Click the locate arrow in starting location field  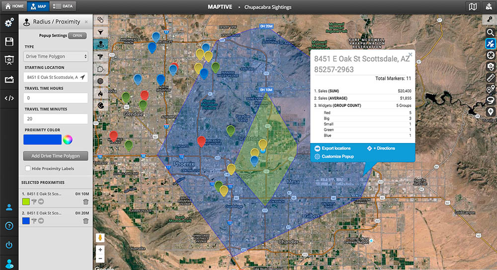pos(83,77)
